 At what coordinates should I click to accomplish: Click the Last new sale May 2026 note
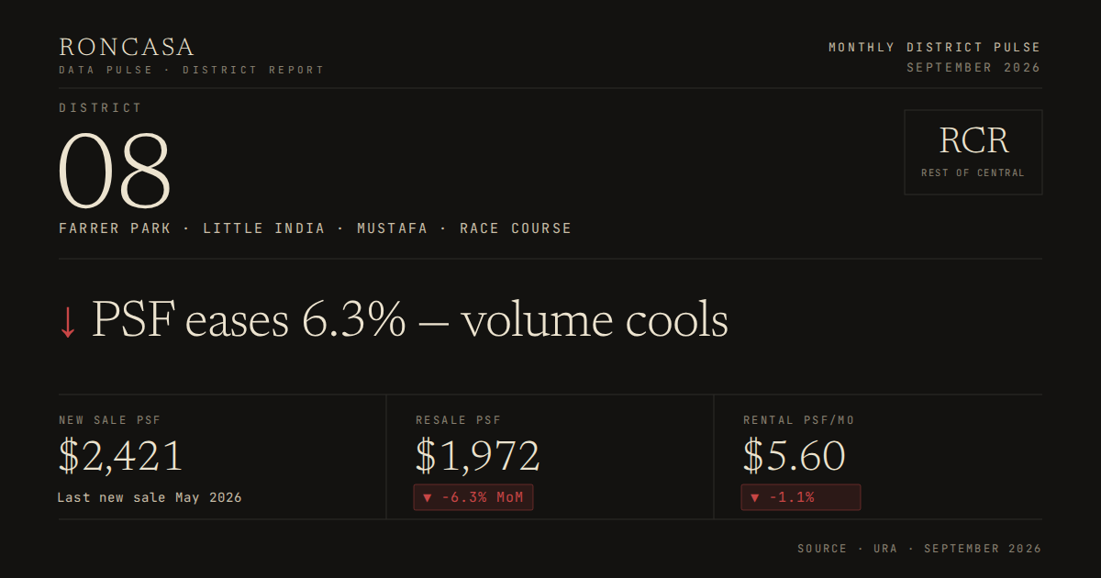pos(150,497)
